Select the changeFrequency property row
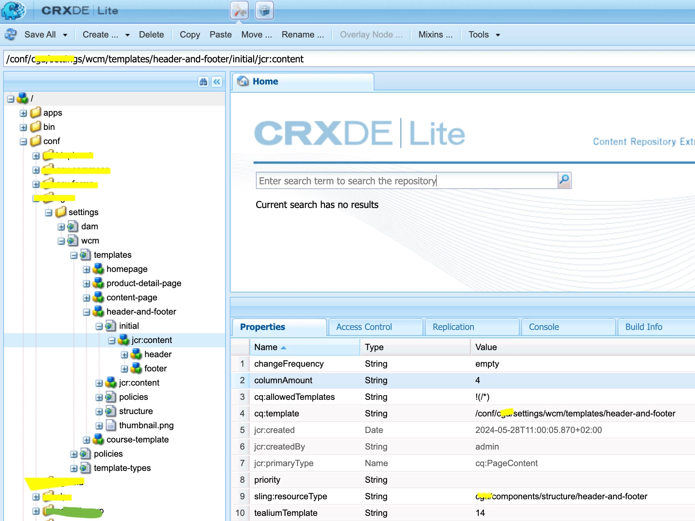This screenshot has width=695, height=521. (463, 364)
